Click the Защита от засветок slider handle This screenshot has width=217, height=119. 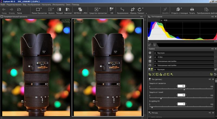click(184, 90)
